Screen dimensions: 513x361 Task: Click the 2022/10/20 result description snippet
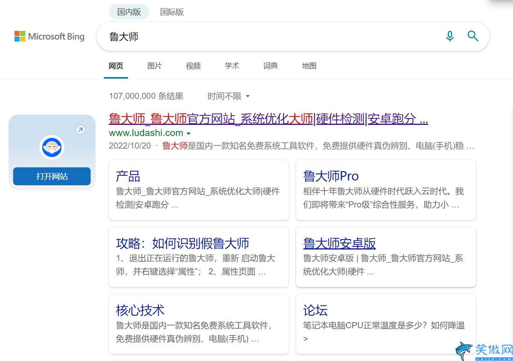pos(292,146)
